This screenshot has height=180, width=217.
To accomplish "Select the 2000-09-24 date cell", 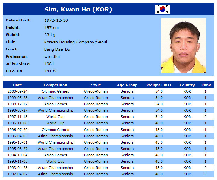I will point(17,91).
